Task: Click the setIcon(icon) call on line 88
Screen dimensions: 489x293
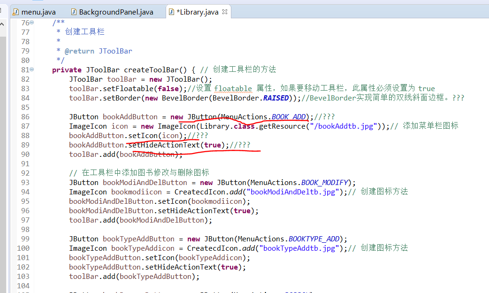Action: (156, 136)
